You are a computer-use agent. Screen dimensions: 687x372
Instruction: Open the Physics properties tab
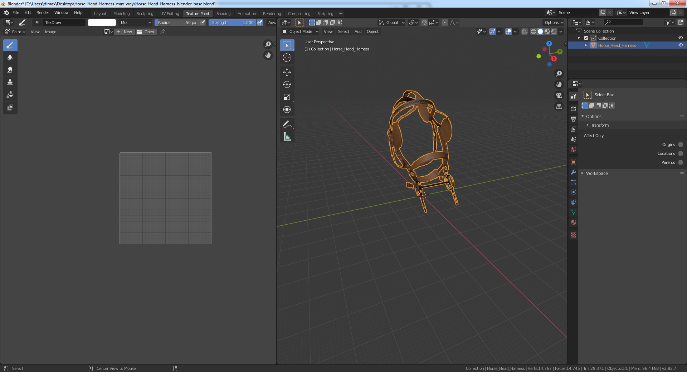(x=574, y=192)
